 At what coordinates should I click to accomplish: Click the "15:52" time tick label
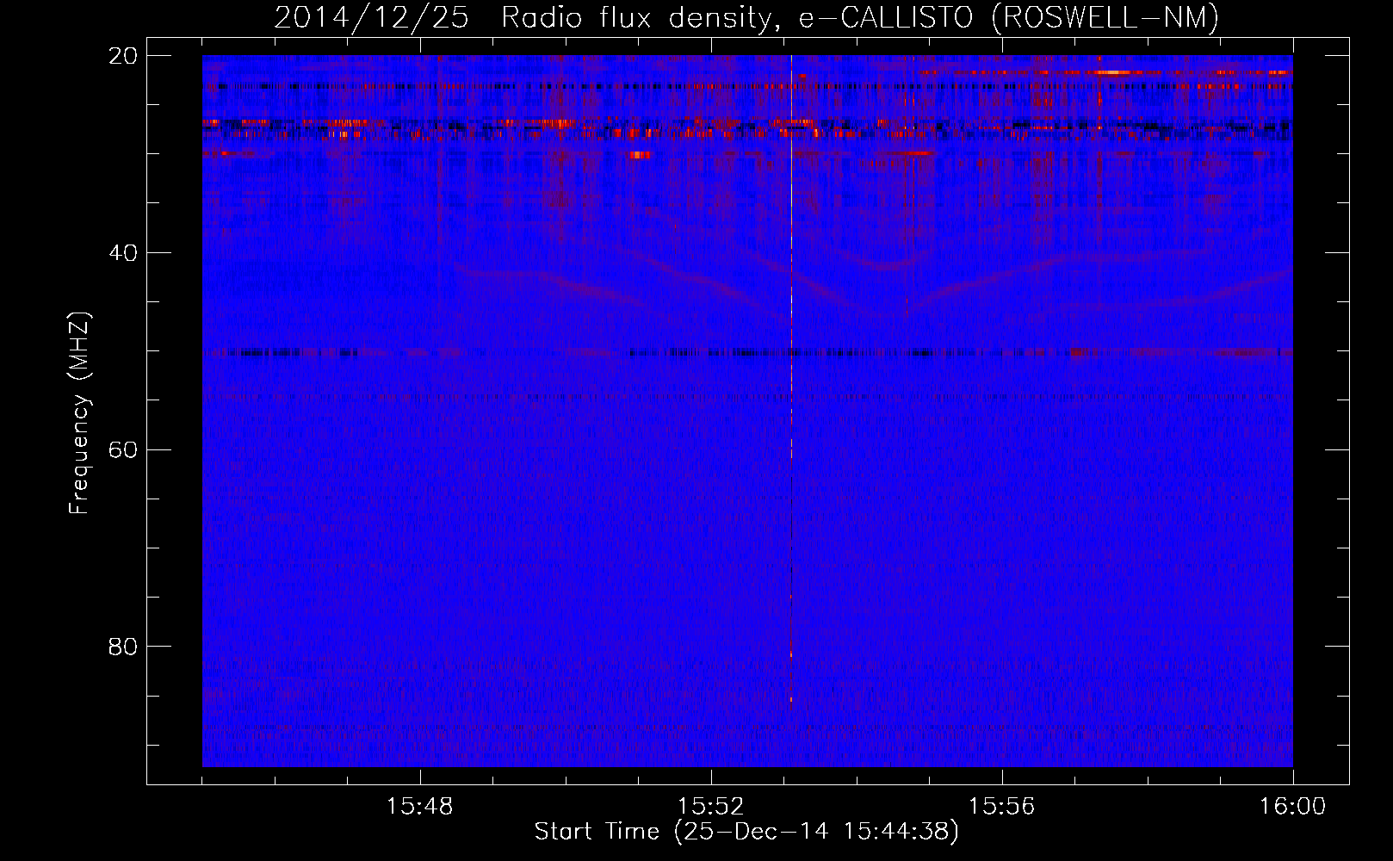pyautogui.click(x=711, y=807)
